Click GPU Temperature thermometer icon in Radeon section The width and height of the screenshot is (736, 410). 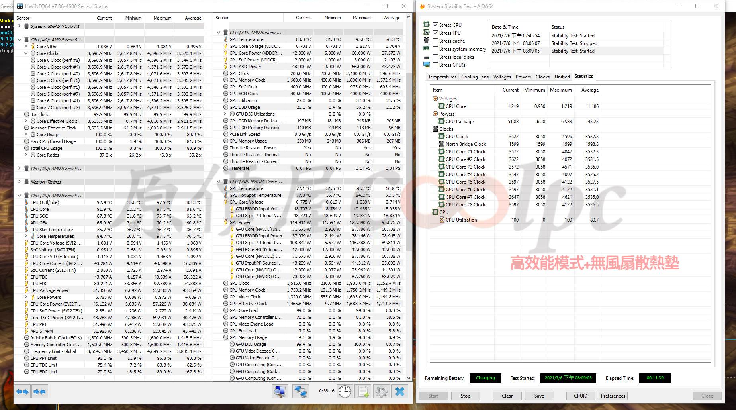226,39
